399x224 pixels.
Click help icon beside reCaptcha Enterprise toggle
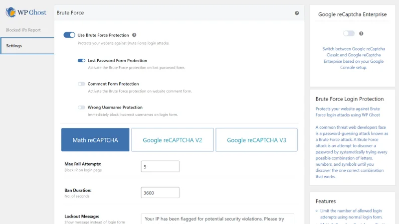(361, 33)
